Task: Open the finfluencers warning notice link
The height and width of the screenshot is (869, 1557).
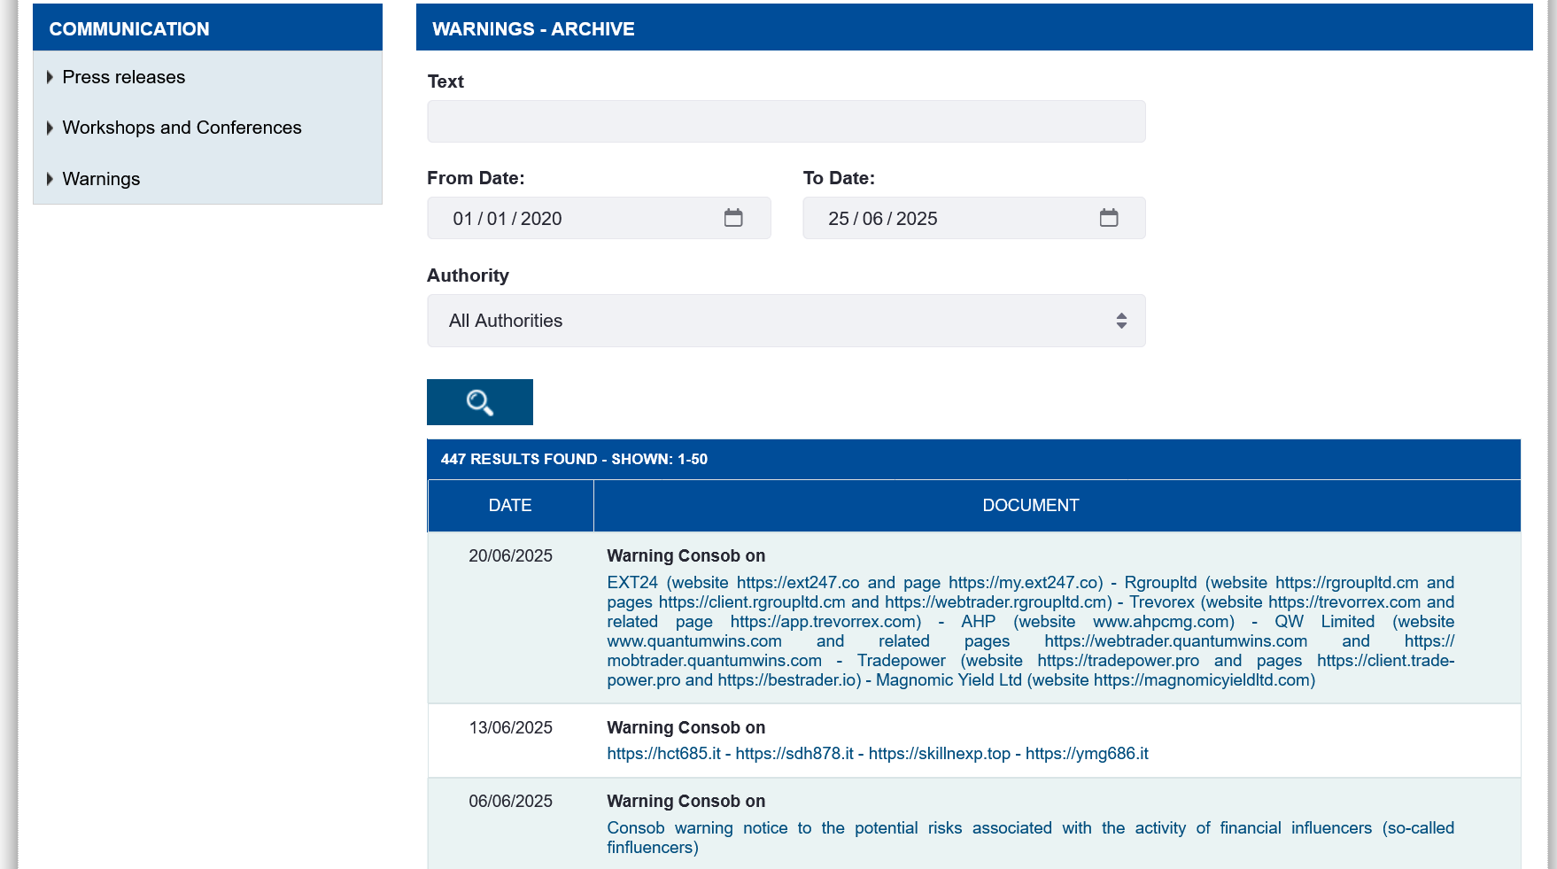Action: click(1031, 837)
